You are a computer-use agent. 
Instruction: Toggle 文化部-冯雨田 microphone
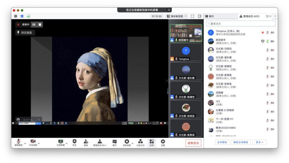click(268, 50)
